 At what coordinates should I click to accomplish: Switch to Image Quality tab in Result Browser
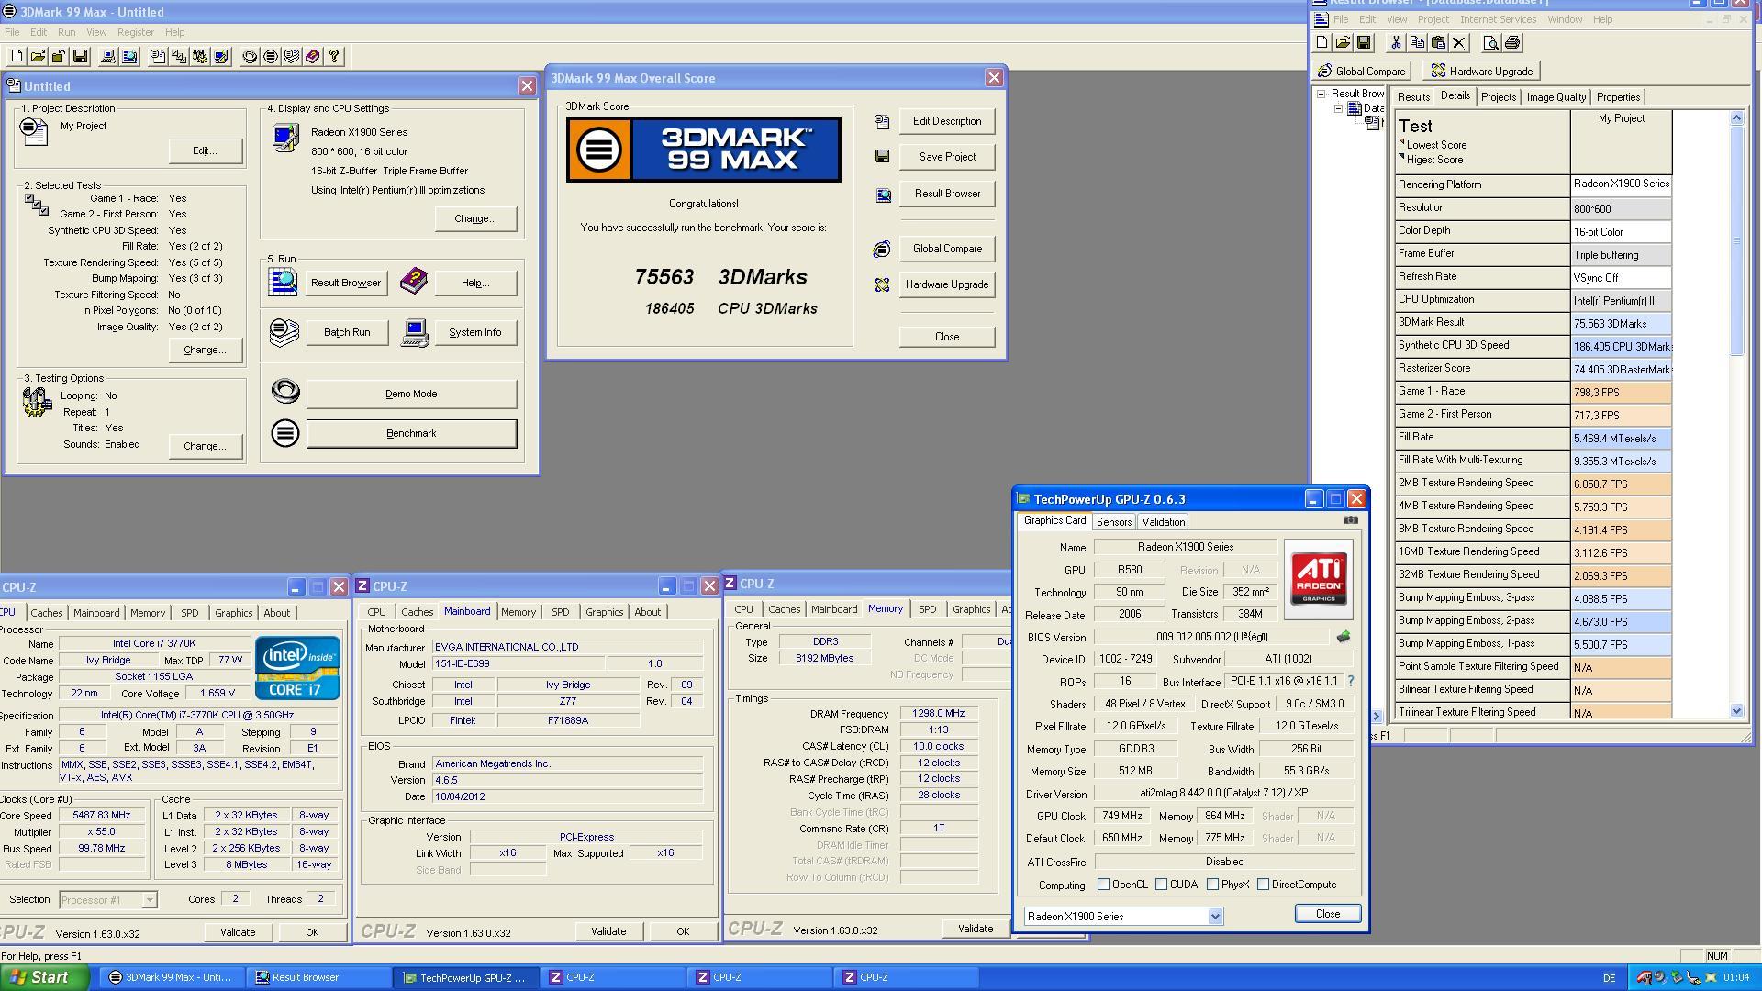coord(1556,97)
